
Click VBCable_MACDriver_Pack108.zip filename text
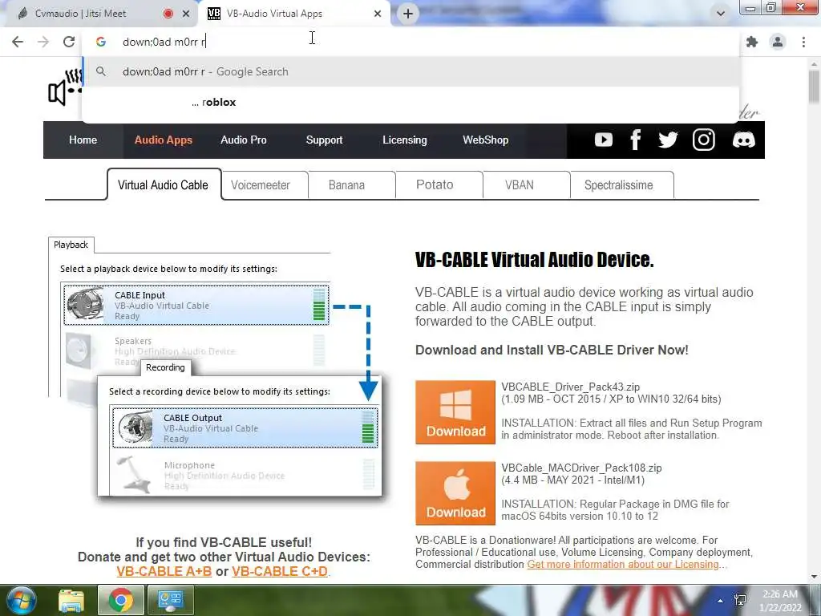coord(582,468)
